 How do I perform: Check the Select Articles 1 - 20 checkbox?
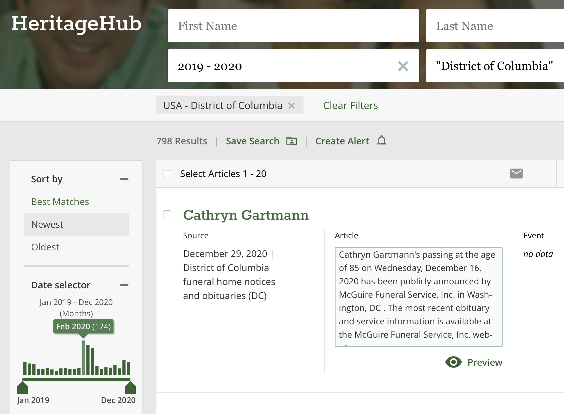point(167,174)
